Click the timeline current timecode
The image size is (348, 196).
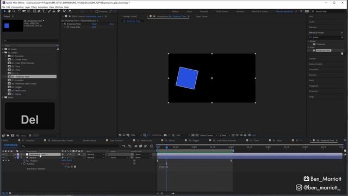[11, 145]
